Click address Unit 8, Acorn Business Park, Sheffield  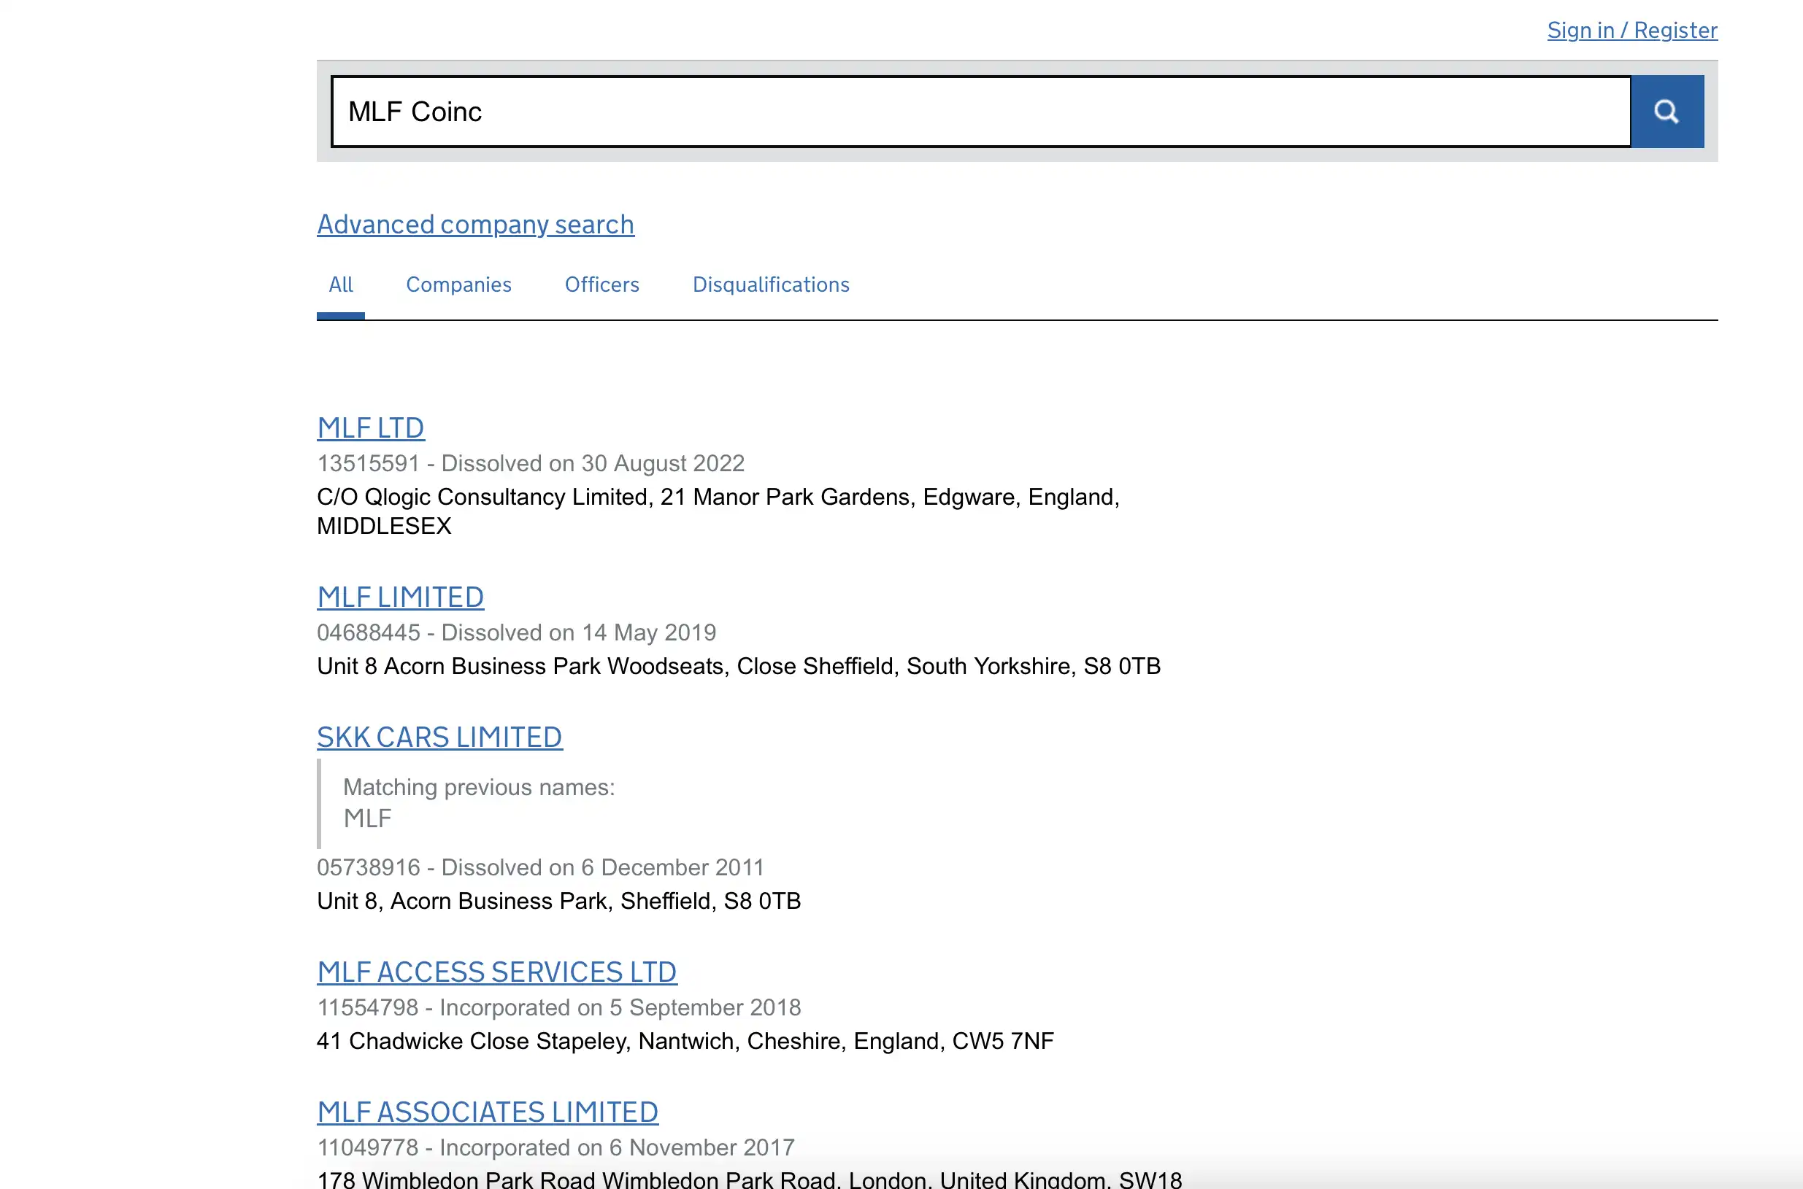[559, 901]
